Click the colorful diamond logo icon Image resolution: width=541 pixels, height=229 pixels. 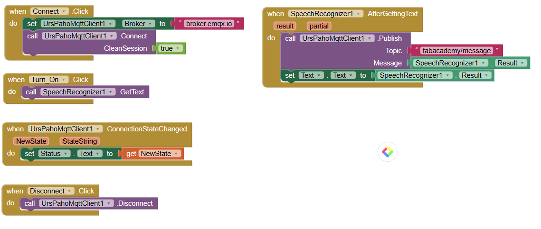pos(388,152)
